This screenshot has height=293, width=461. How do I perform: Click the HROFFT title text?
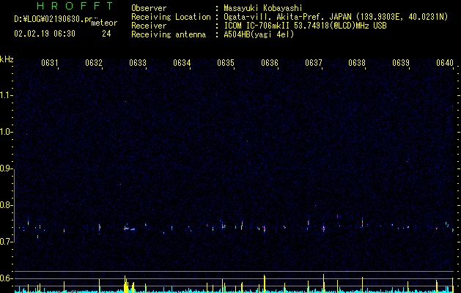(x=75, y=6)
